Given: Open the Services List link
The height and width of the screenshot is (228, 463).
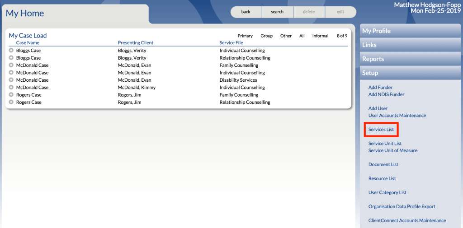Looking at the screenshot, I should tap(381, 130).
